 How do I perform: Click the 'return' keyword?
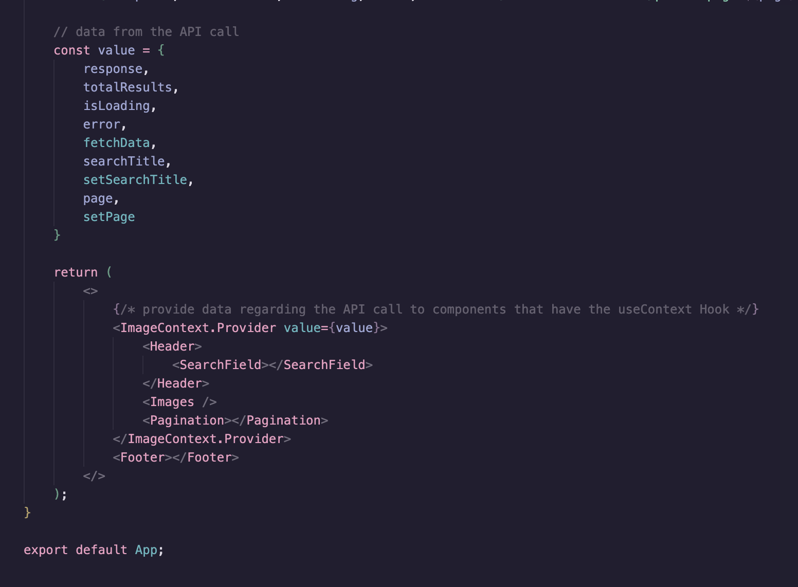(76, 272)
